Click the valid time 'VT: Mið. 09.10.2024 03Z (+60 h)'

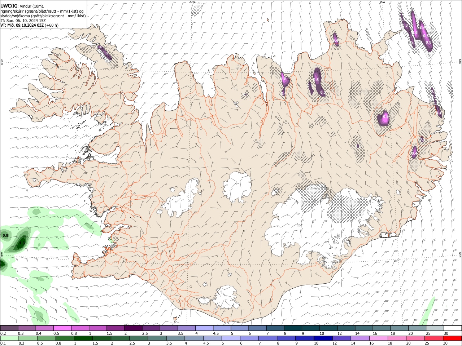coord(29,25)
